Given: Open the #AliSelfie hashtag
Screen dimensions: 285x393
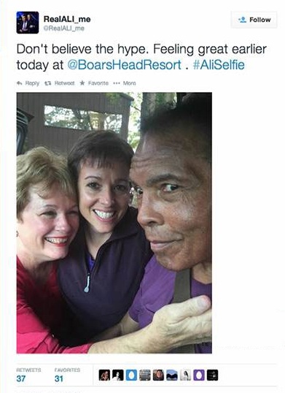Looking at the screenshot, I should 219,65.
